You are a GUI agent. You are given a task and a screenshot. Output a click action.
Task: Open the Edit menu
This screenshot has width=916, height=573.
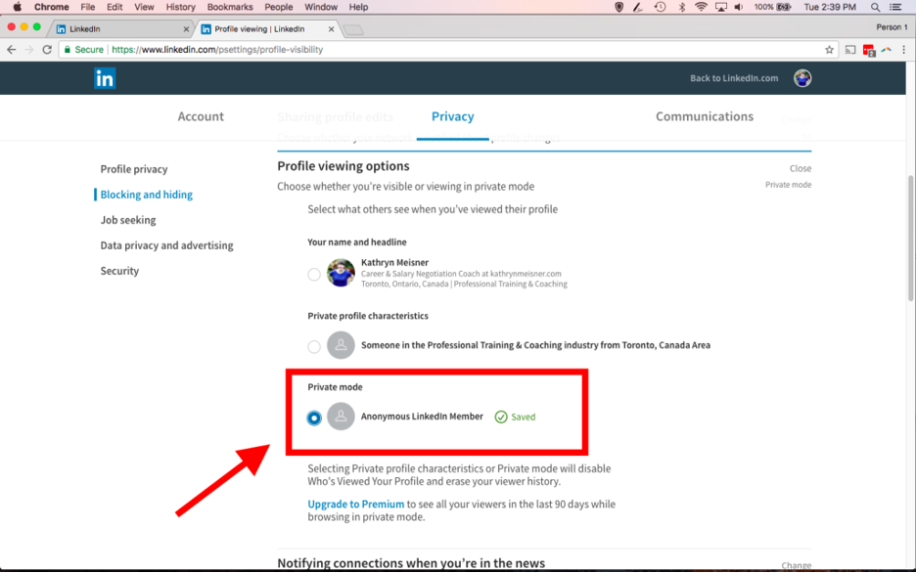tap(114, 7)
